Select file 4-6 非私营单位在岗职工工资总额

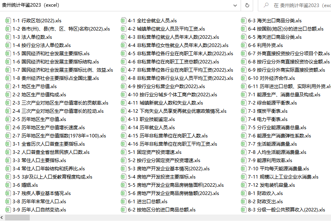point(170,62)
